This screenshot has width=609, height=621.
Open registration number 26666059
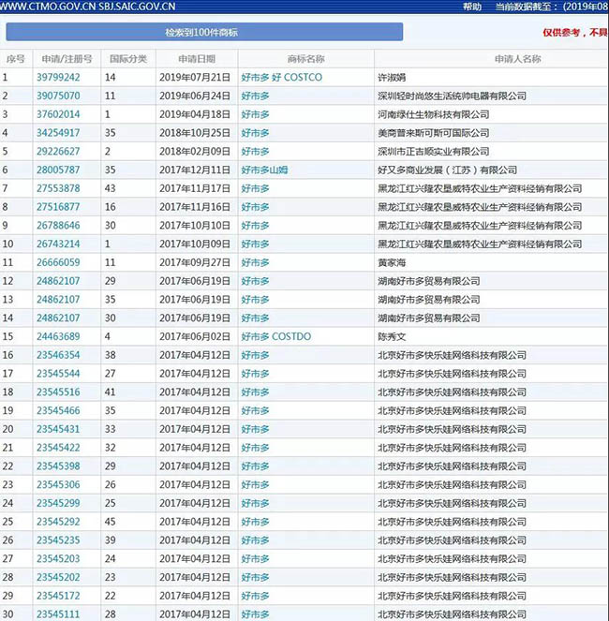58,262
